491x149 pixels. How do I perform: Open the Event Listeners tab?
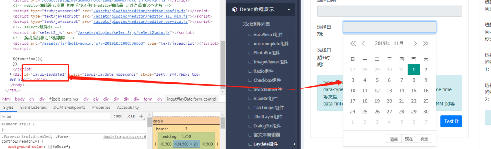tap(33, 107)
